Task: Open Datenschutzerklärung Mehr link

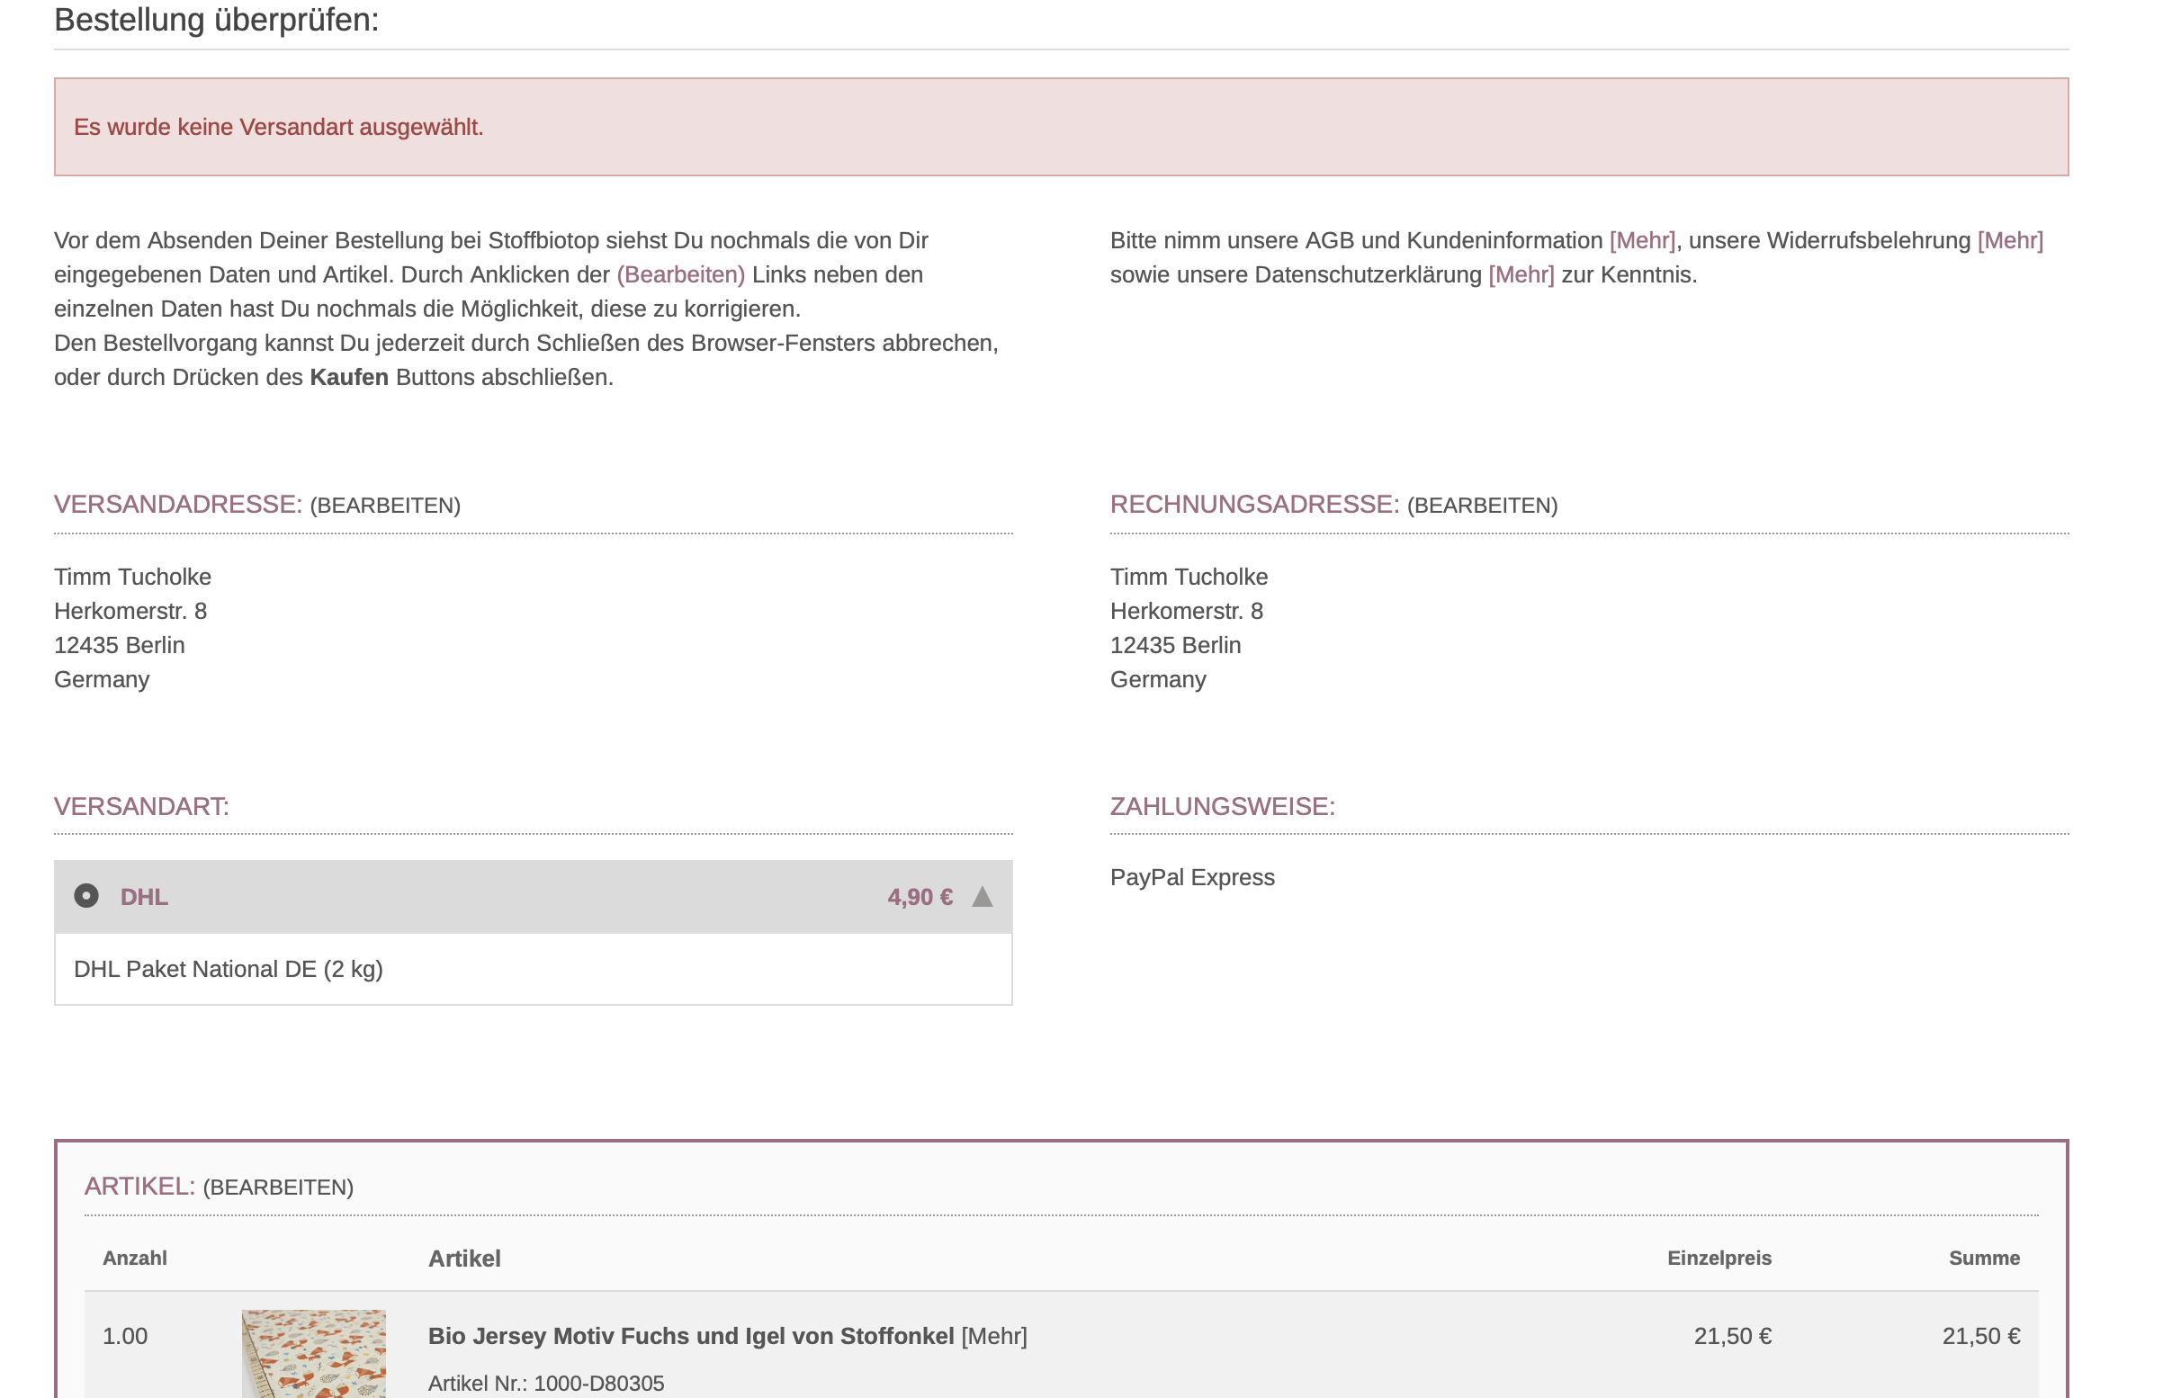Action: pos(1520,275)
